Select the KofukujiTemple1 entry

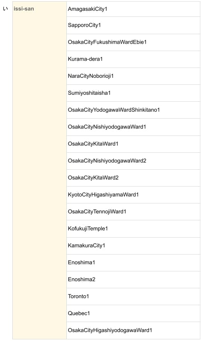(x=88, y=229)
